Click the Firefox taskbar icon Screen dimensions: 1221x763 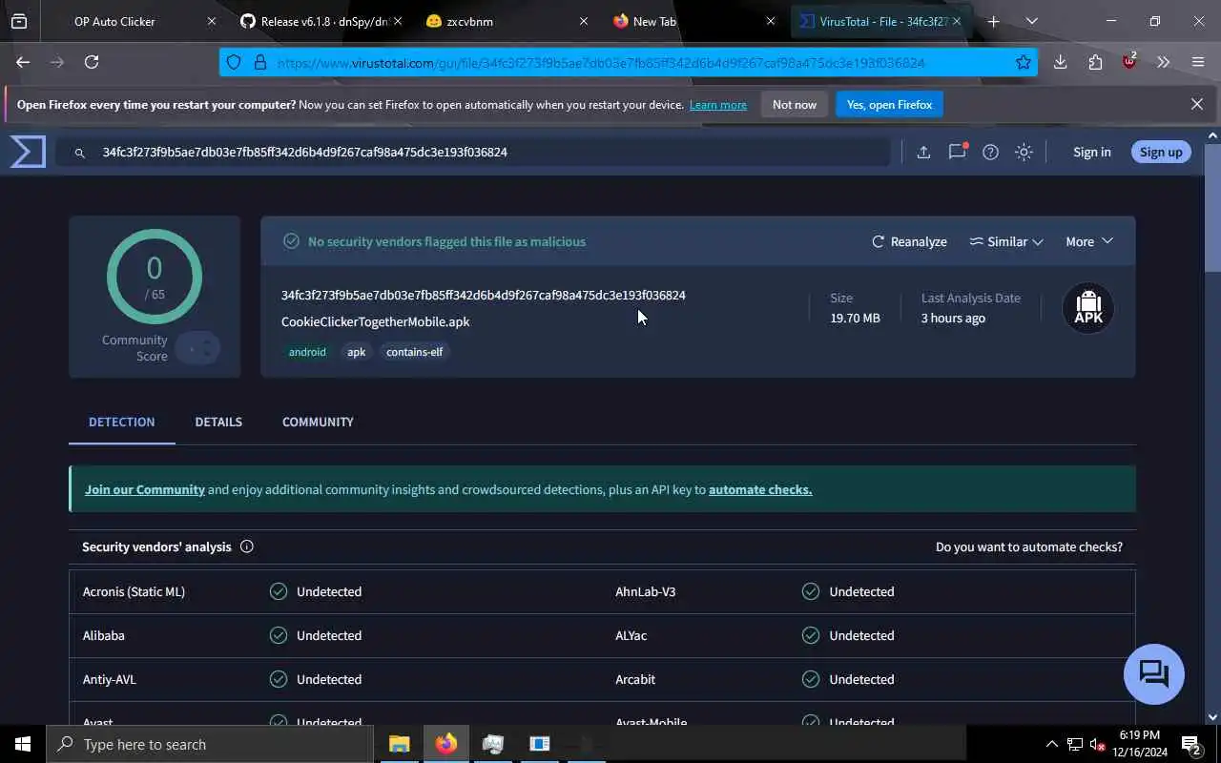click(x=445, y=744)
